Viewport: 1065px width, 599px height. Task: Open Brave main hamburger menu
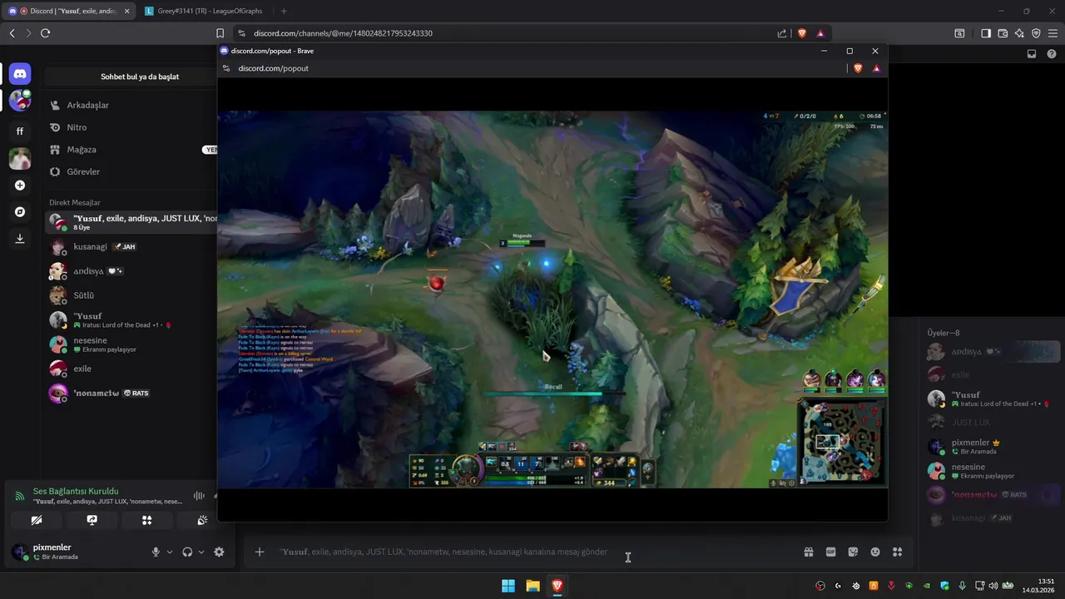1053,33
